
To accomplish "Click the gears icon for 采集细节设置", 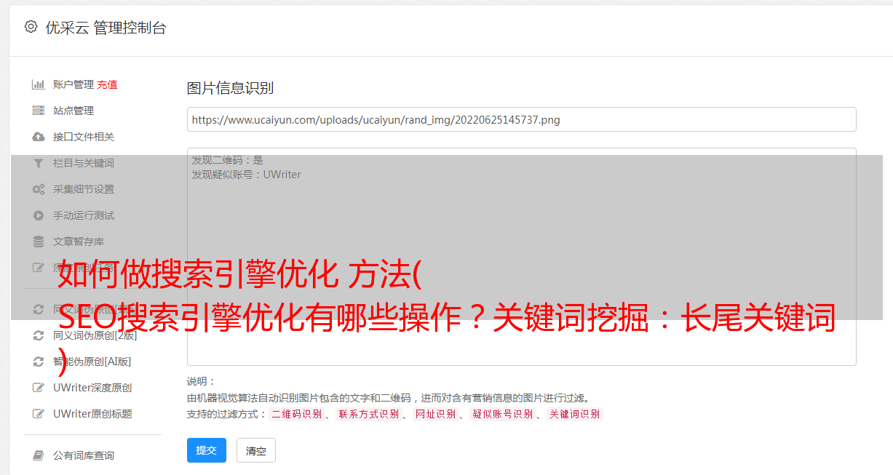I will click(39, 189).
